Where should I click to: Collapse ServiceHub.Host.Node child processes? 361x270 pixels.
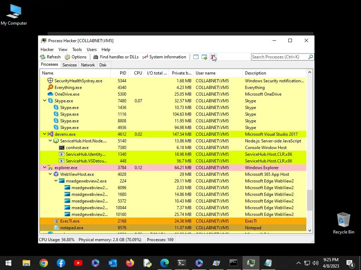pos(50,141)
